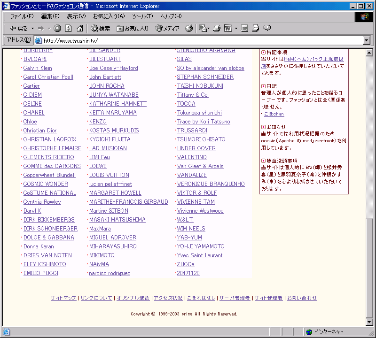The height and width of the screenshot is (338, 376).
Task: Open the File (ファイル) menu
Action: point(22,16)
